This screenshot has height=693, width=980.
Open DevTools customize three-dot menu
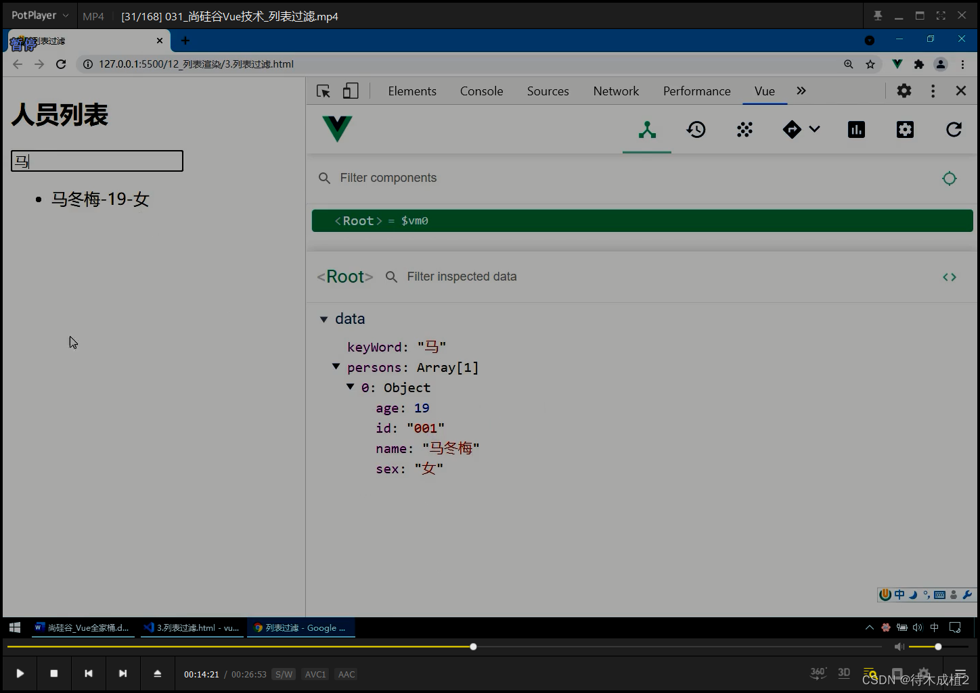click(933, 91)
